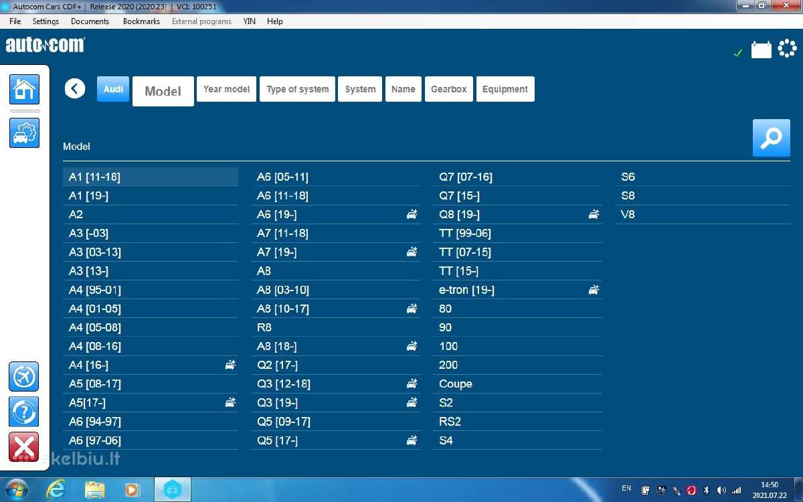Viewport: 803px width, 502px height.
Task: Go to the Home screen icon
Action: tap(24, 90)
